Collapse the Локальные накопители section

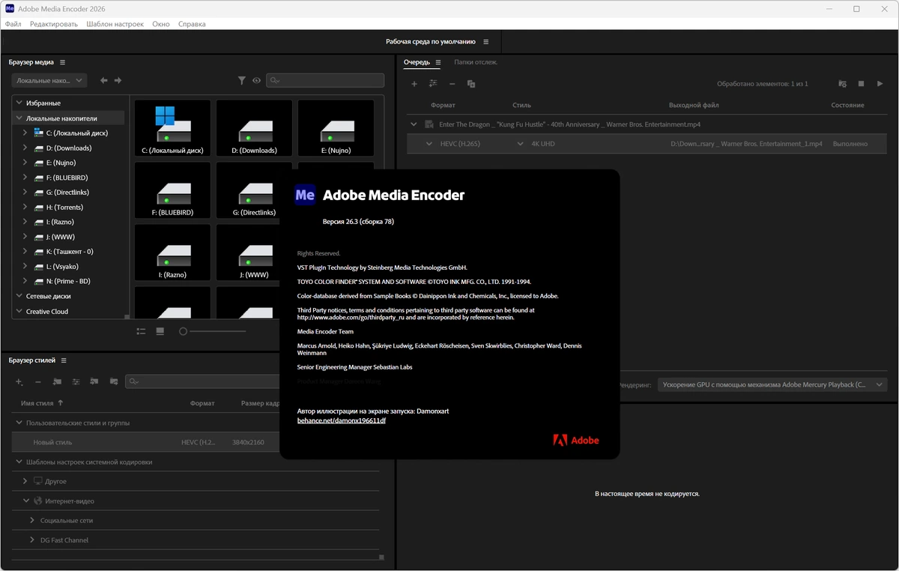[x=19, y=118]
